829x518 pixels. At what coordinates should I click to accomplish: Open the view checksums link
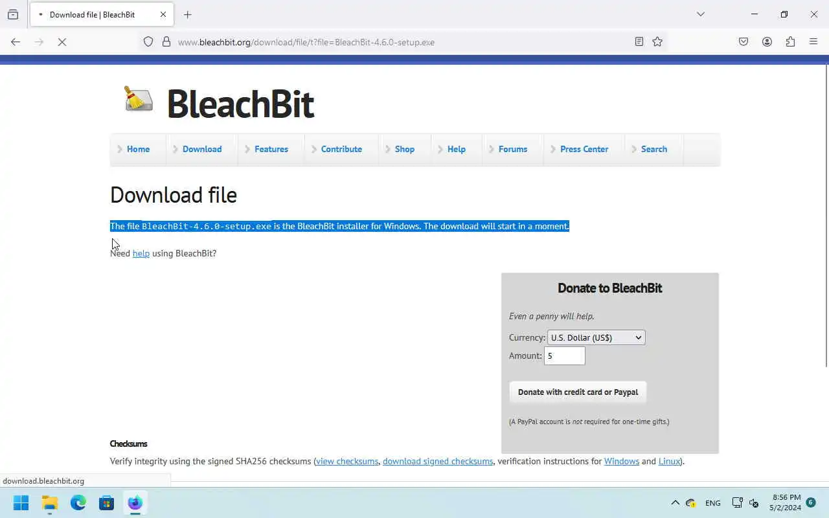347,461
